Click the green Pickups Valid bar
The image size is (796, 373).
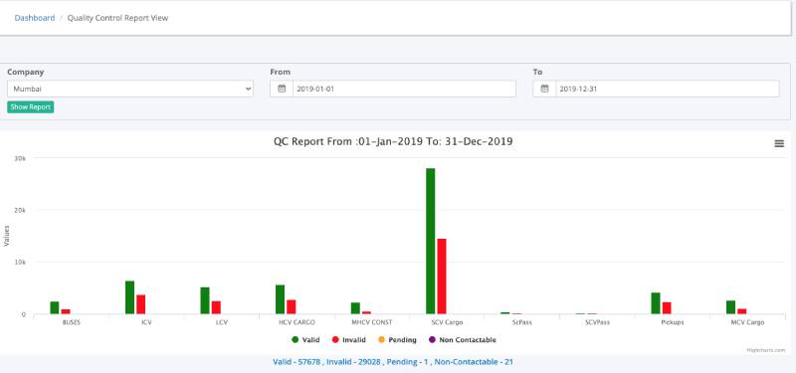656,303
